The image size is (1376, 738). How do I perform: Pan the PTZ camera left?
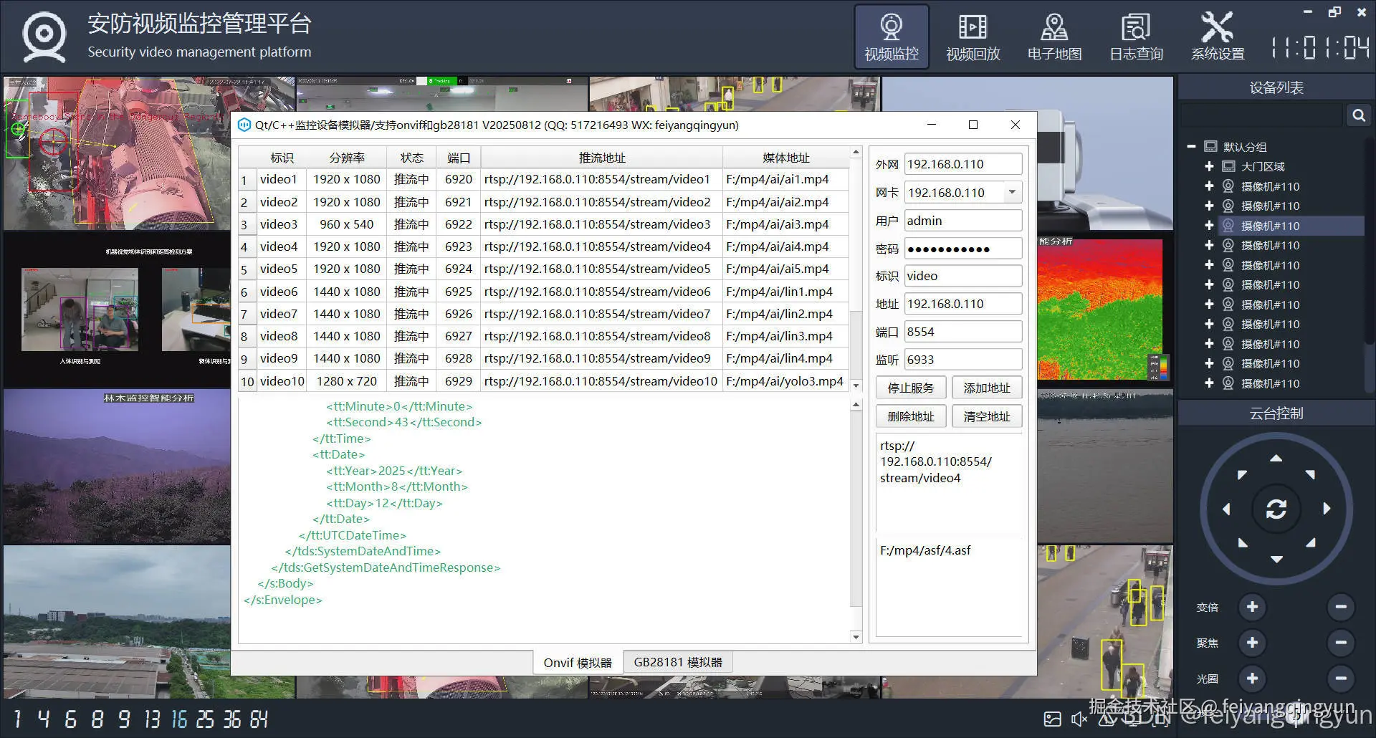coord(1226,509)
